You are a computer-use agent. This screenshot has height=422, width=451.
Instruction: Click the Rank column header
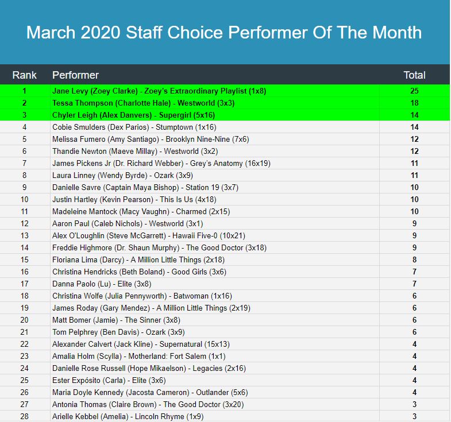[25, 75]
